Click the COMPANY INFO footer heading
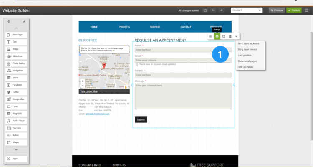313x167 pixels. (x=90, y=165)
